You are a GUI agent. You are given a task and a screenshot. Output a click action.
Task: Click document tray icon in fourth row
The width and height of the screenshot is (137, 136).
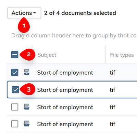pos(27,124)
